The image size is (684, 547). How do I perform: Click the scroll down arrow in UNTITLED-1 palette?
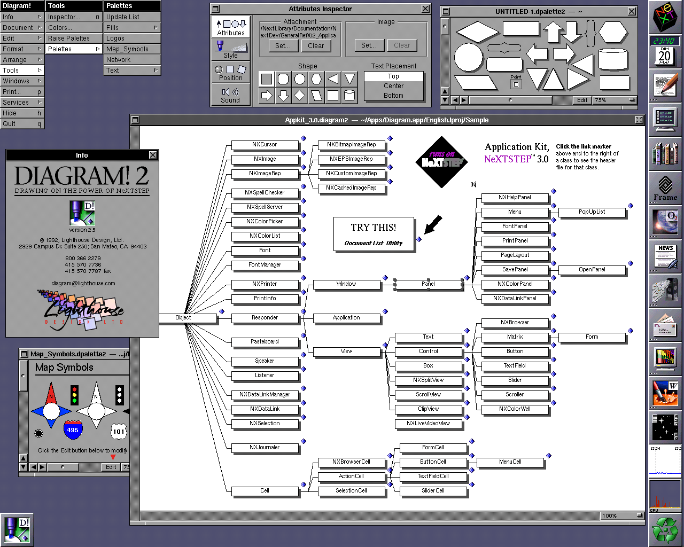[445, 100]
